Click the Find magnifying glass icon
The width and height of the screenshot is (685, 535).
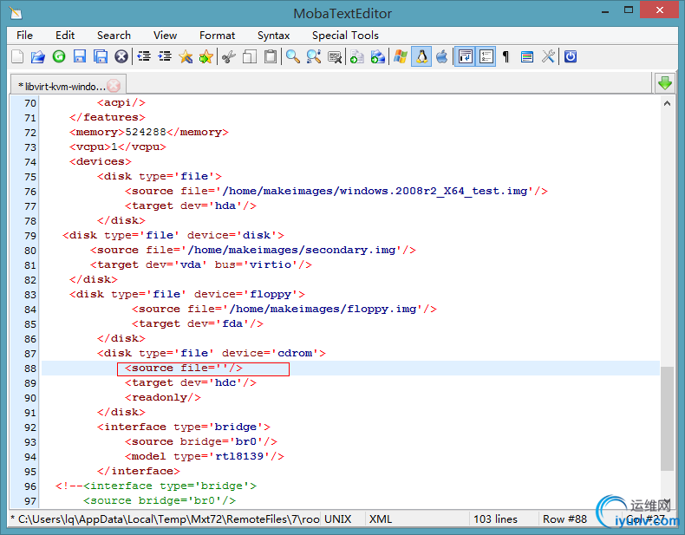[293, 57]
